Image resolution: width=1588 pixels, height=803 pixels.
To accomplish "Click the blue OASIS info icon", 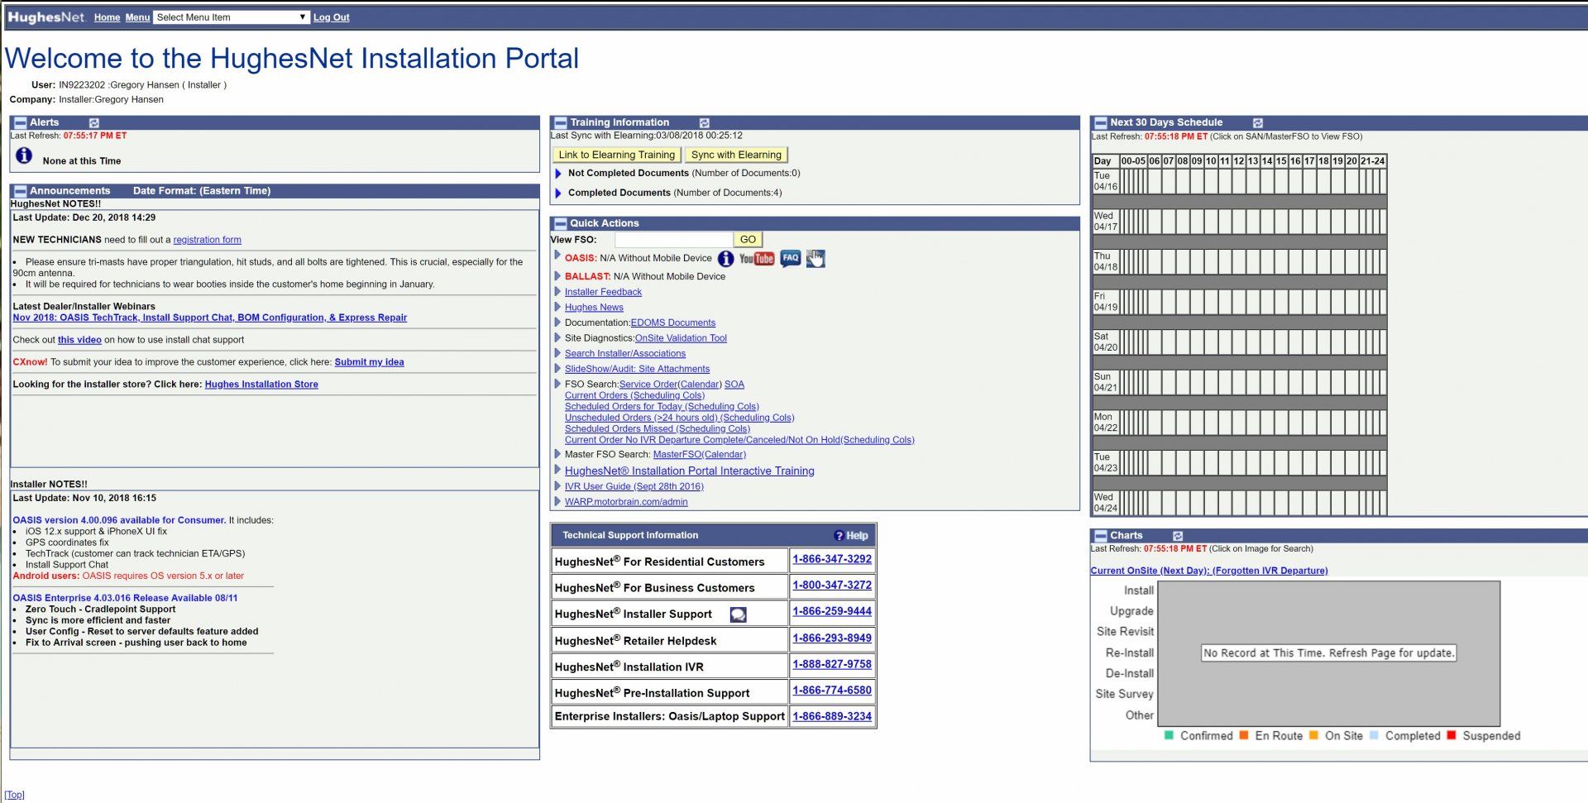I will [725, 259].
